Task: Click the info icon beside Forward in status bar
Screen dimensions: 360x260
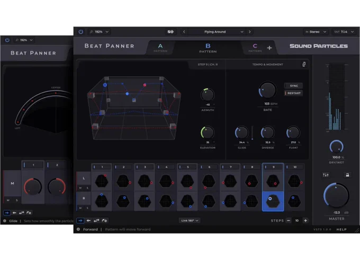Action: 78,229
